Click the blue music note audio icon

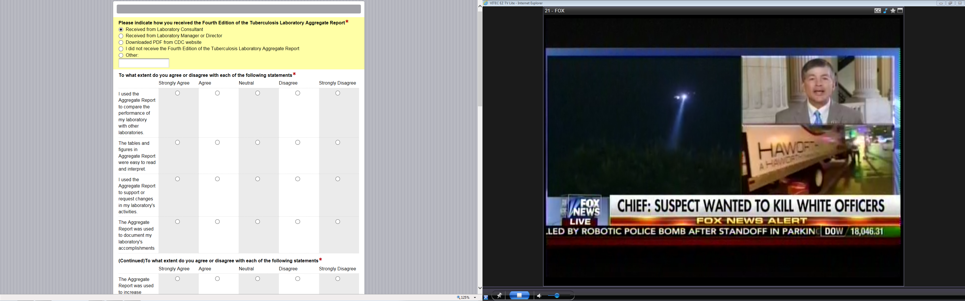click(885, 11)
